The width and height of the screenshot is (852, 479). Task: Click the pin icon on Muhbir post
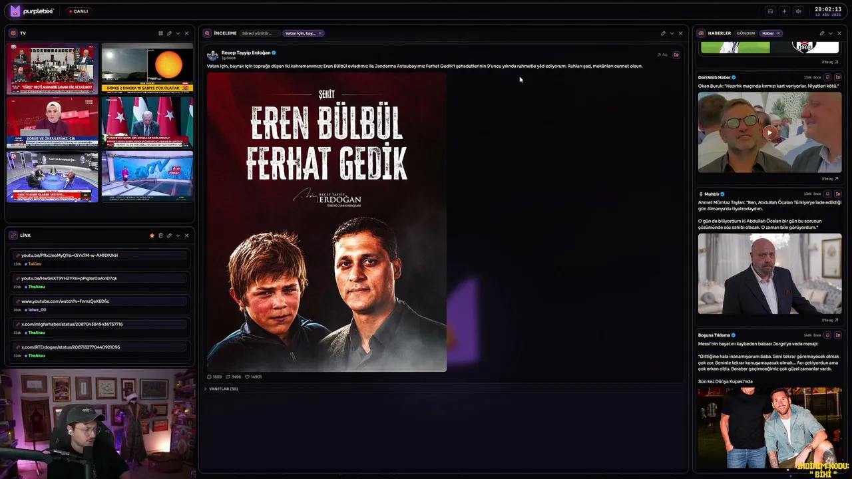(837, 194)
